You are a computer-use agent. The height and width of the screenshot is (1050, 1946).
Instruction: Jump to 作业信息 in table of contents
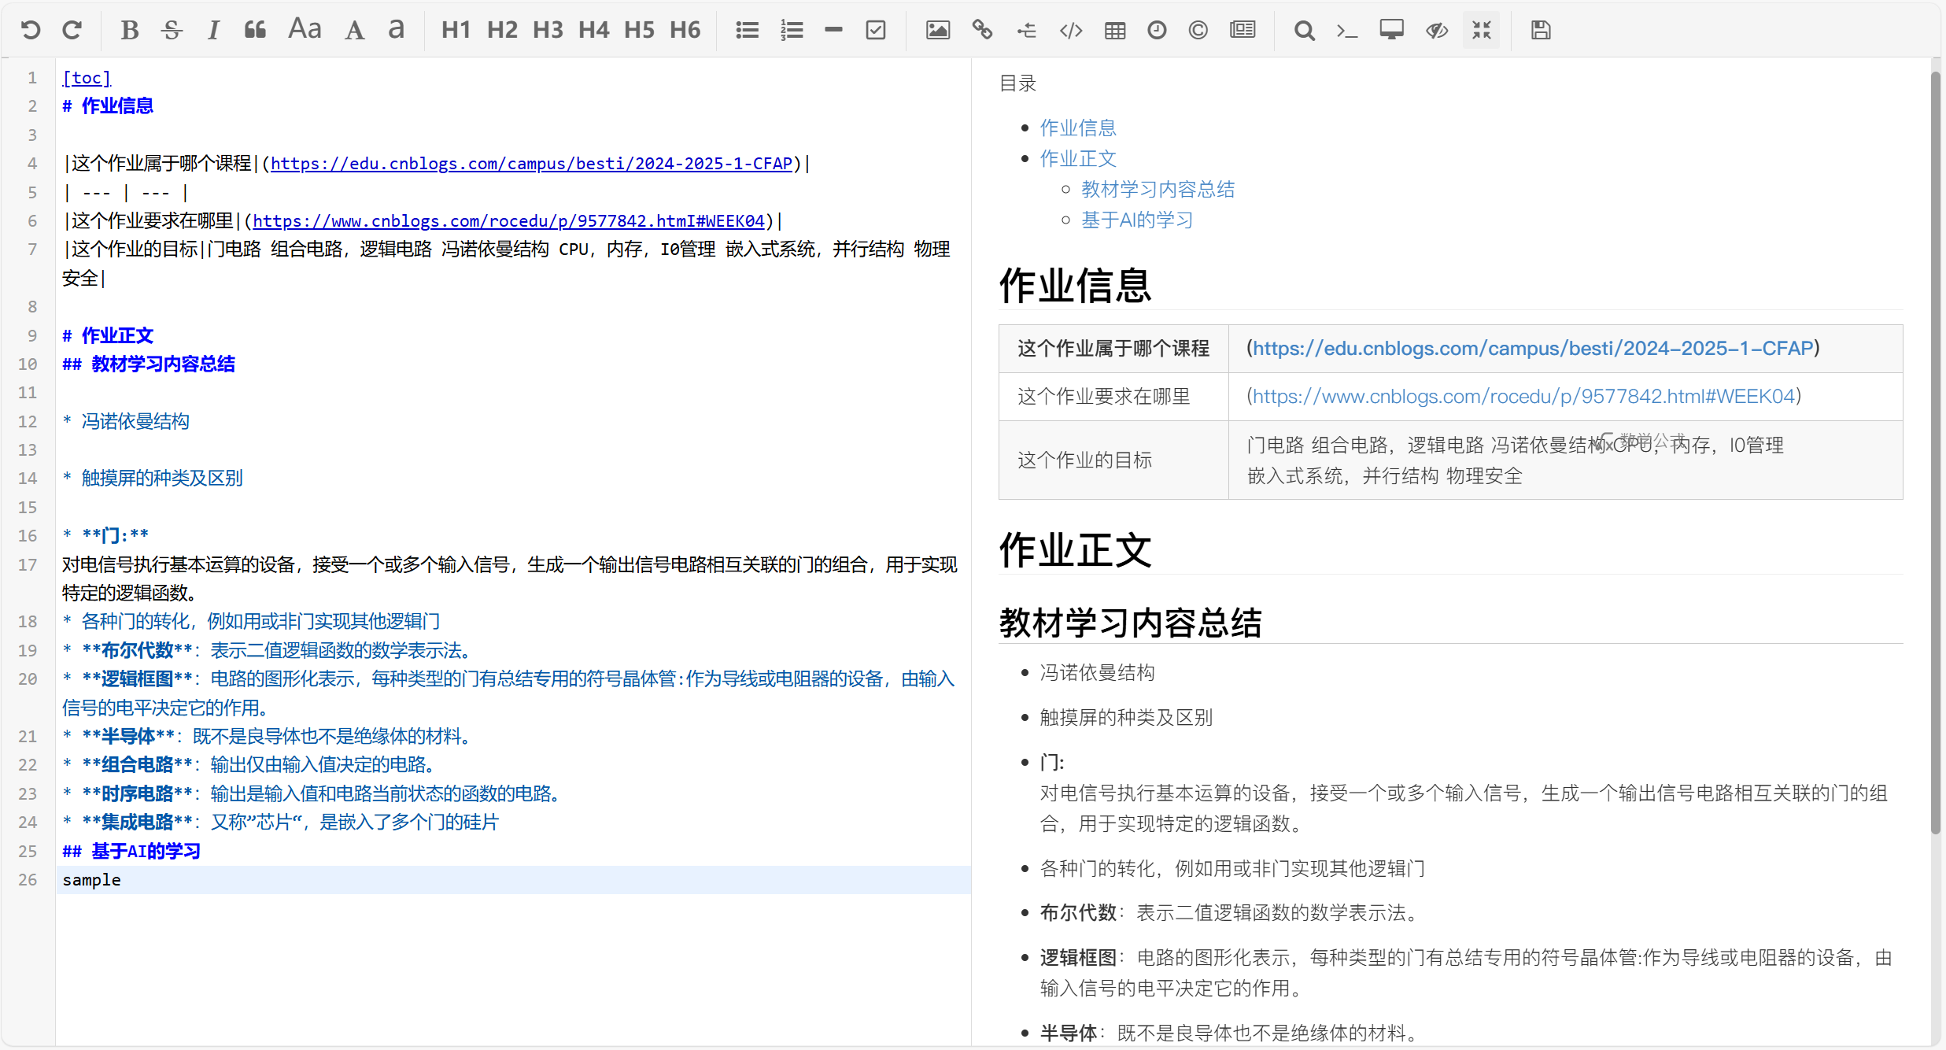point(1078,128)
